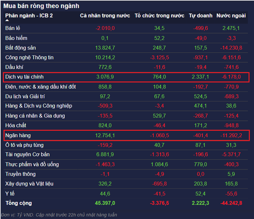Click the Tự doanh column header

click(198, 16)
